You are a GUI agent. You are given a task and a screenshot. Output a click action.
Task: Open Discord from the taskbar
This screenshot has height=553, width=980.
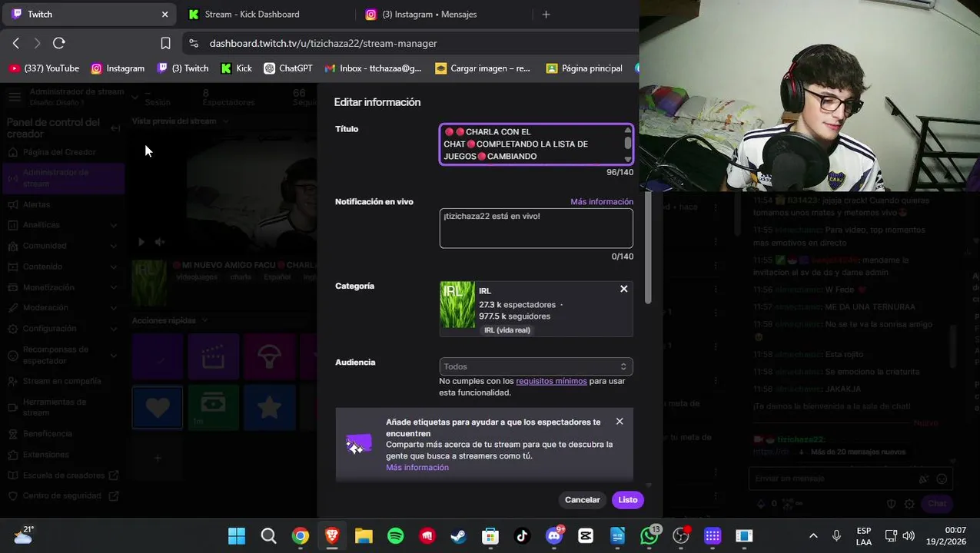pyautogui.click(x=554, y=536)
